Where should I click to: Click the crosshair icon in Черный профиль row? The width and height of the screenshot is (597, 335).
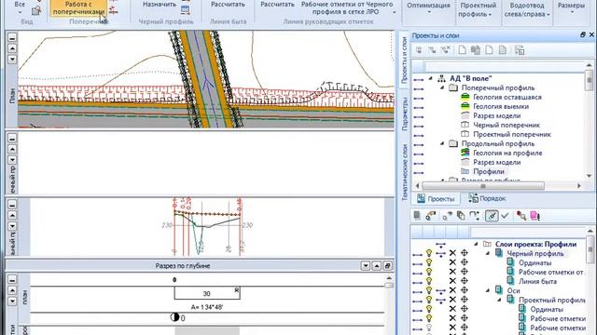coord(465,253)
